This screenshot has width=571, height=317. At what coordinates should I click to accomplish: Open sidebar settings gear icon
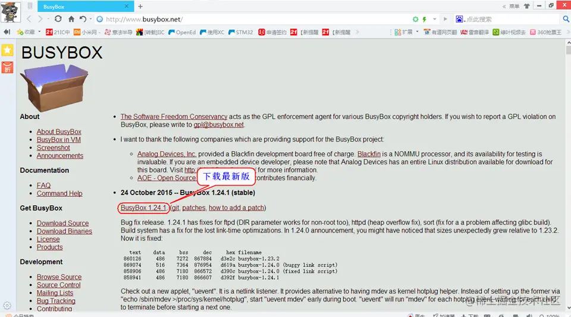click(x=7, y=305)
